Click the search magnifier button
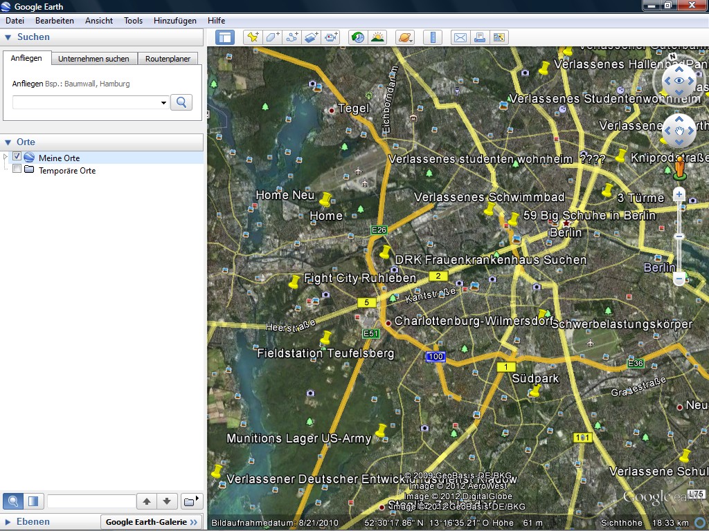The image size is (709, 531). click(x=181, y=102)
